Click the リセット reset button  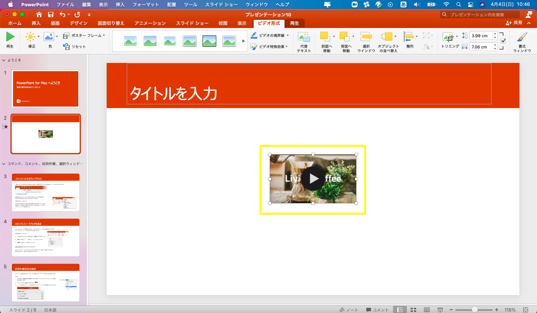pyautogui.click(x=75, y=47)
